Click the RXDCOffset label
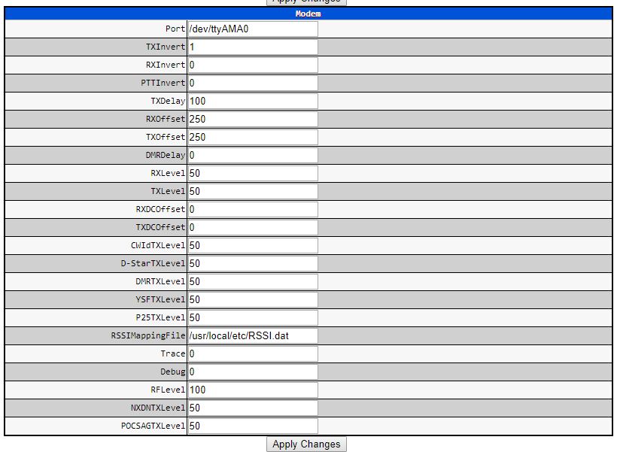Screen dimensions: 617x452 (x=160, y=209)
